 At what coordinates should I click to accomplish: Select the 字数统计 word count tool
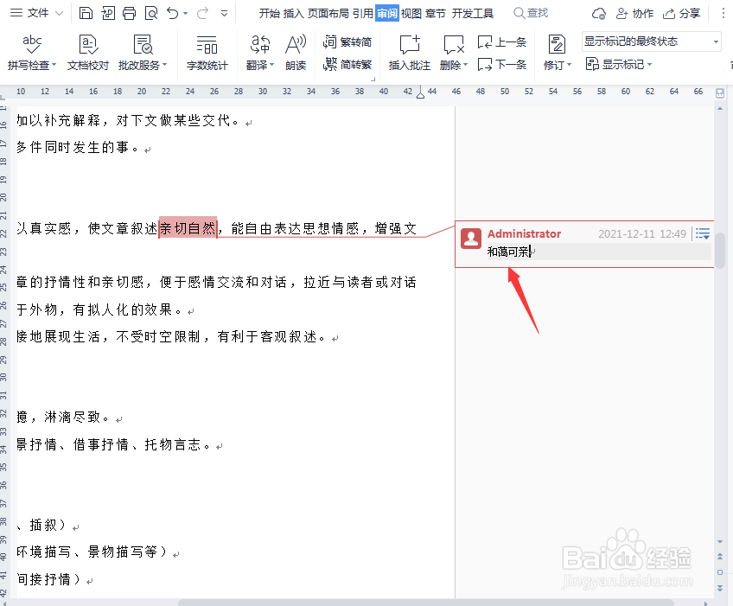[207, 52]
